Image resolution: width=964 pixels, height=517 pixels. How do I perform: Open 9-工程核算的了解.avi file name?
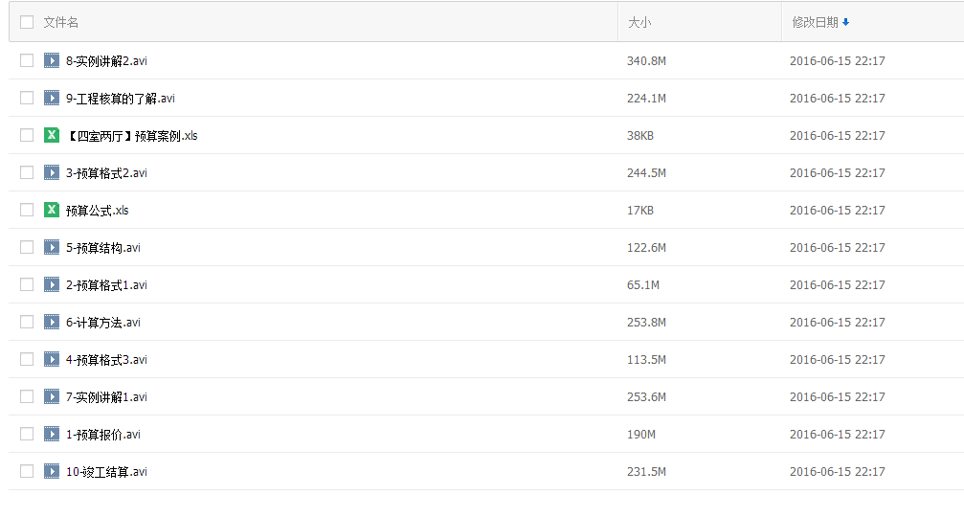point(121,99)
